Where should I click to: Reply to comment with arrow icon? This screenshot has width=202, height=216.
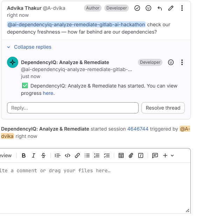tap(160, 8)
